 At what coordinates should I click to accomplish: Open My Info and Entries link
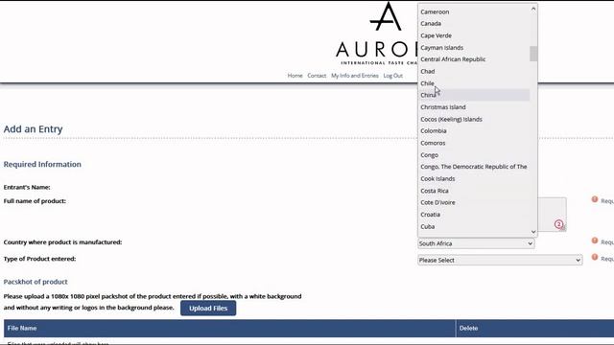tap(355, 76)
